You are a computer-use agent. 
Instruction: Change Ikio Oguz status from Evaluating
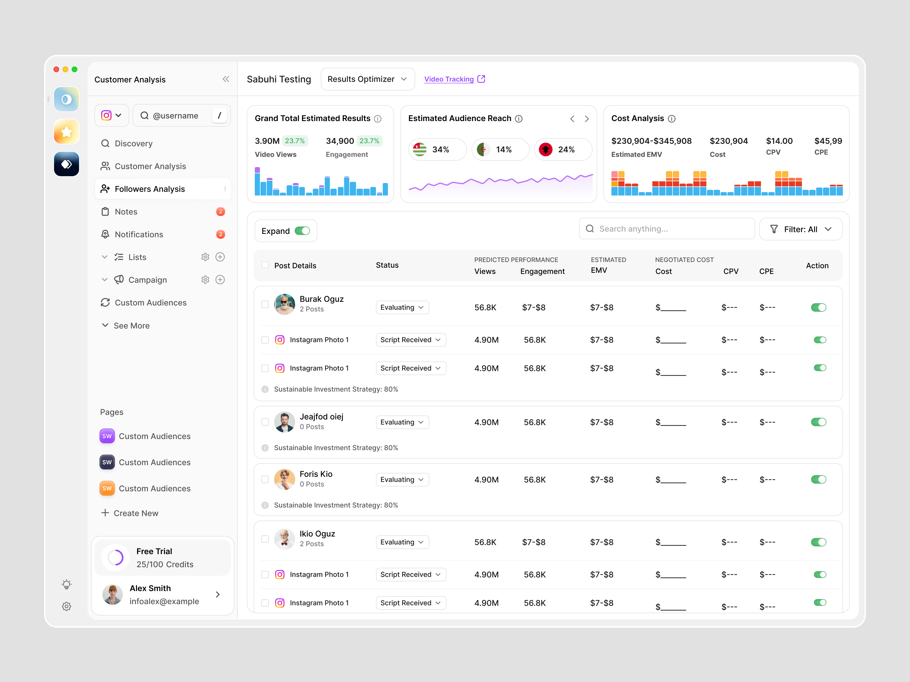[x=402, y=542]
